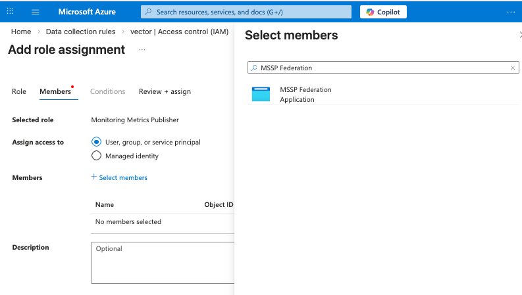
Task: Focus the Description optional text area
Action: (x=163, y=262)
